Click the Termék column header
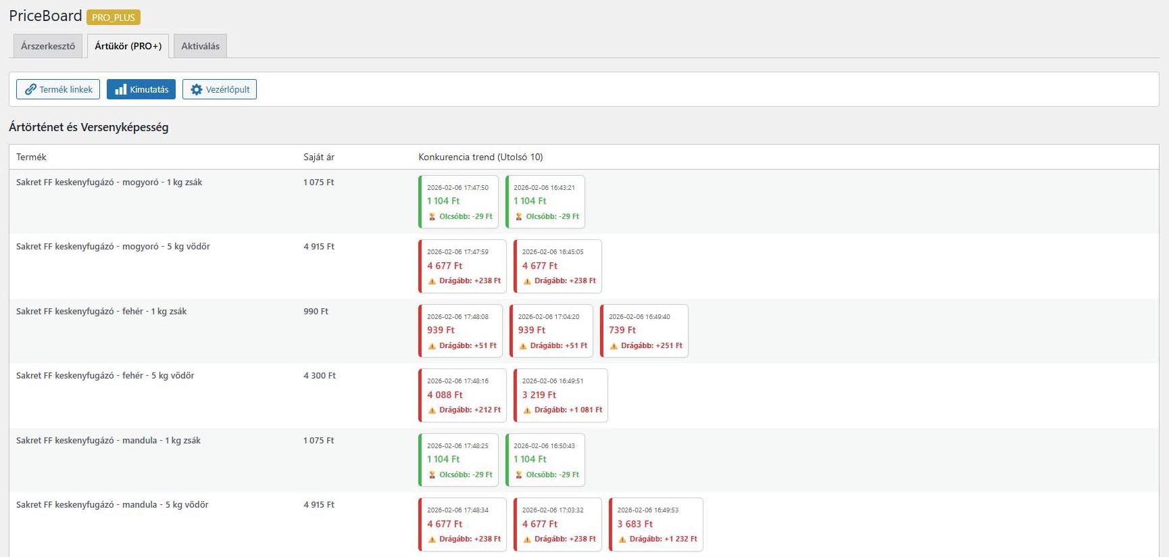Viewport: 1169px width, 557px height. point(31,157)
